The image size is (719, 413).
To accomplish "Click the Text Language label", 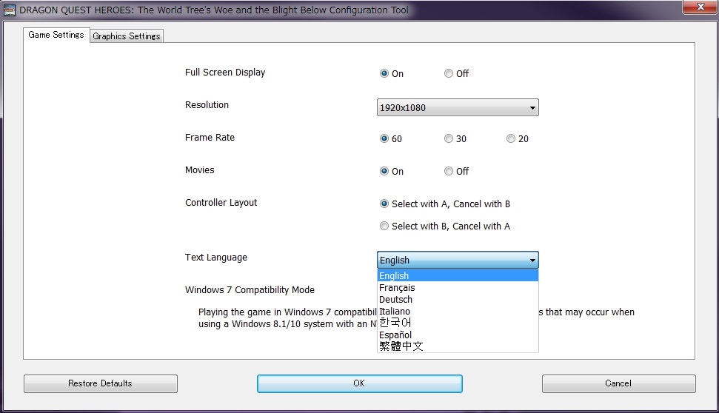I will (x=216, y=258).
